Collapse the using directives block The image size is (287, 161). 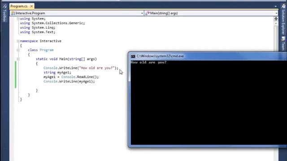18,19
